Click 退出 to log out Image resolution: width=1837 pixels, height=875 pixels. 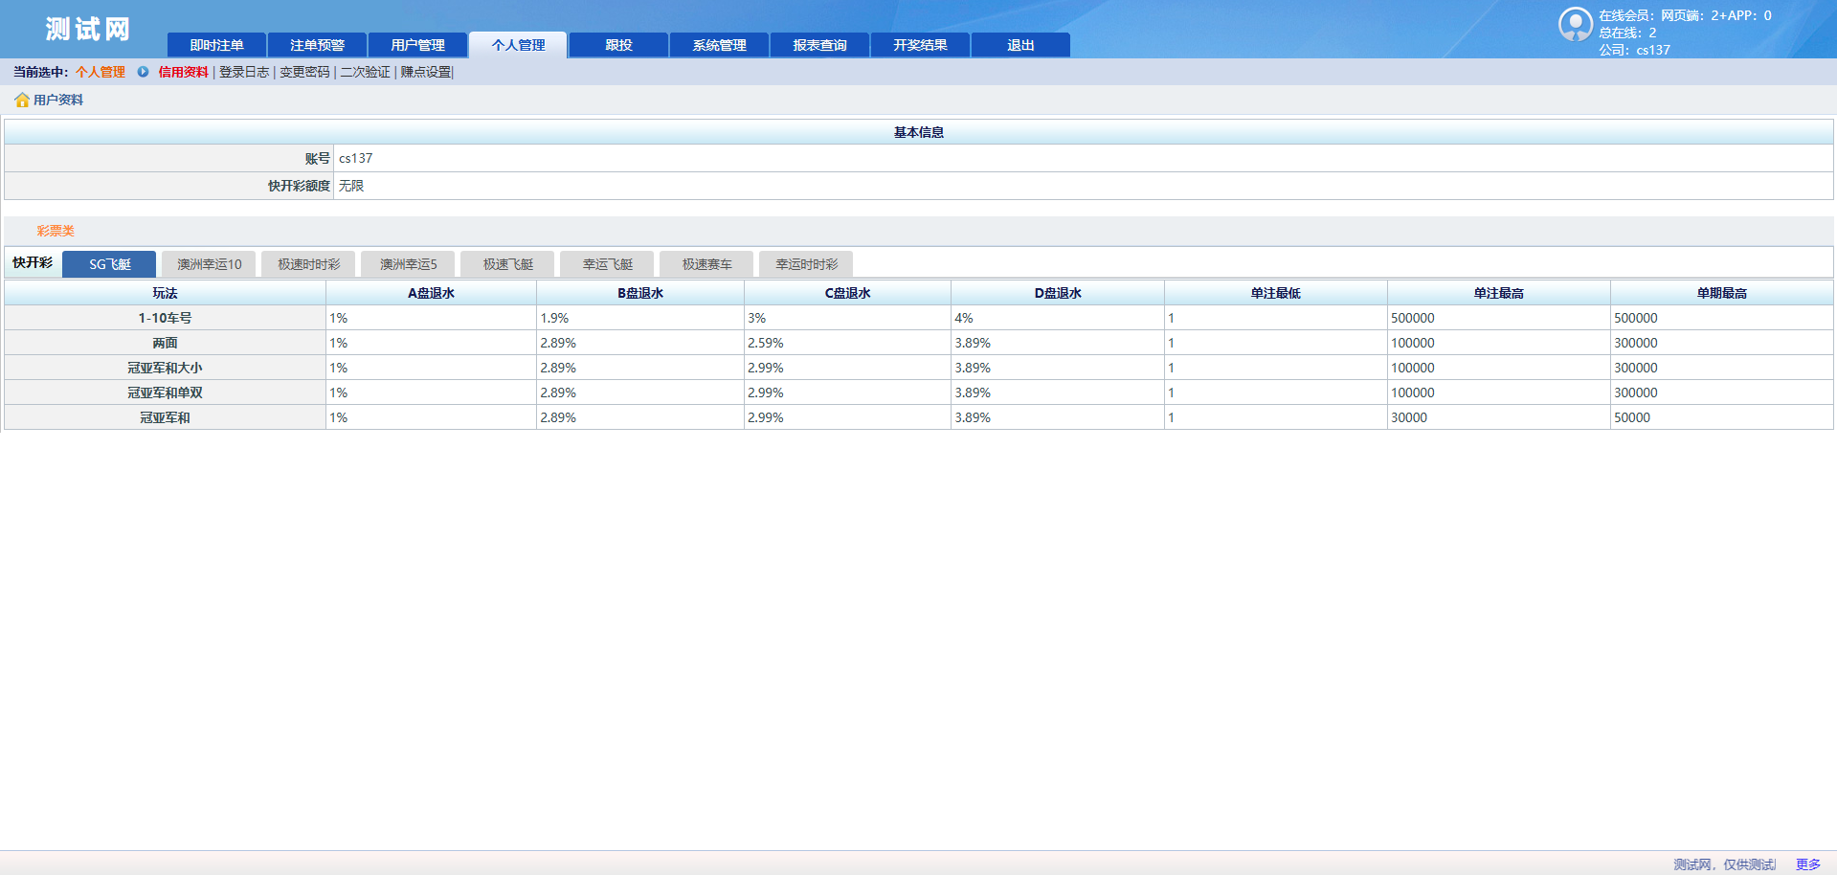pos(1020,45)
